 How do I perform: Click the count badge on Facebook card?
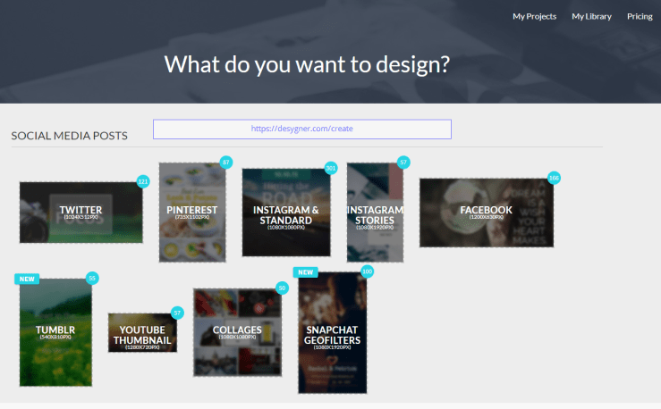(554, 178)
